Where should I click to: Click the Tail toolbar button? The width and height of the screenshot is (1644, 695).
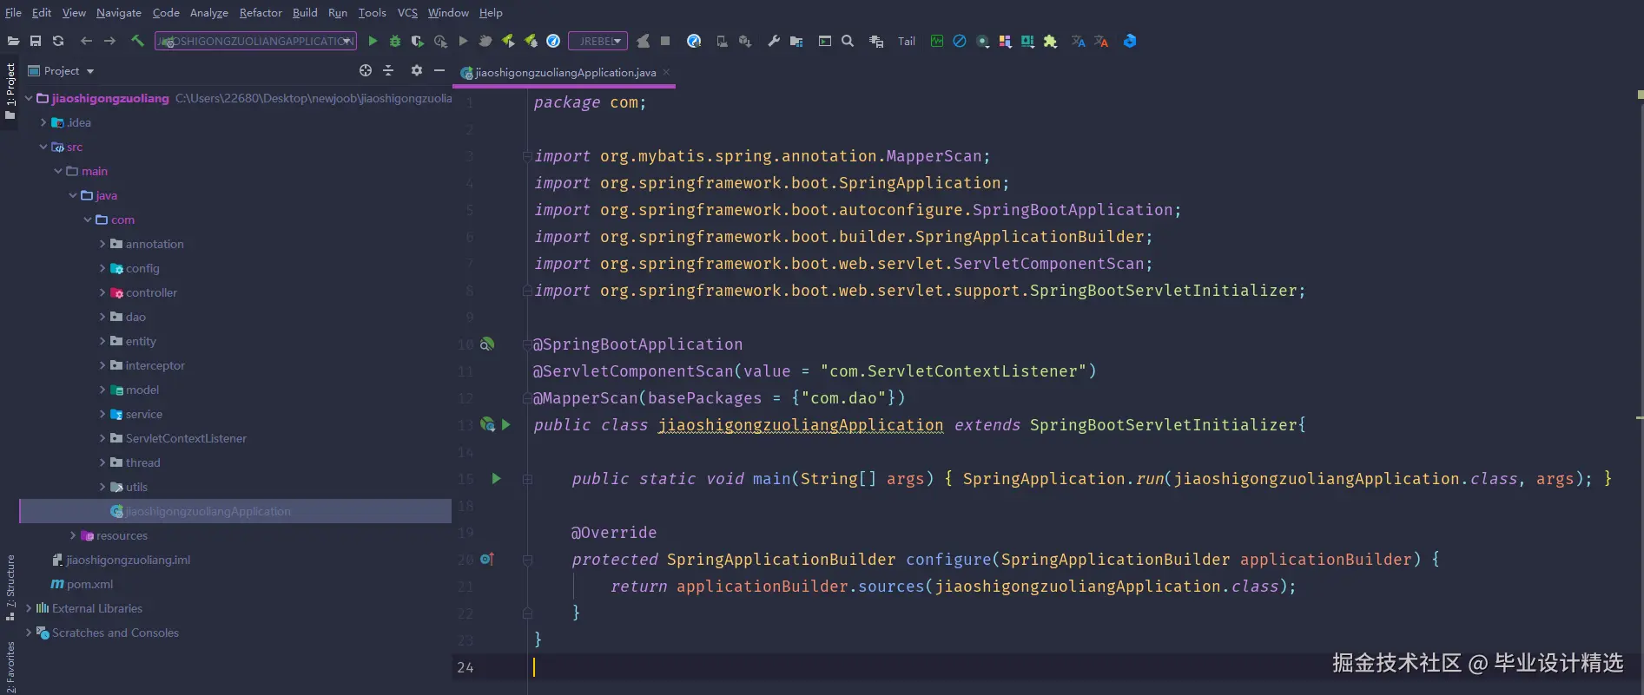click(x=907, y=41)
